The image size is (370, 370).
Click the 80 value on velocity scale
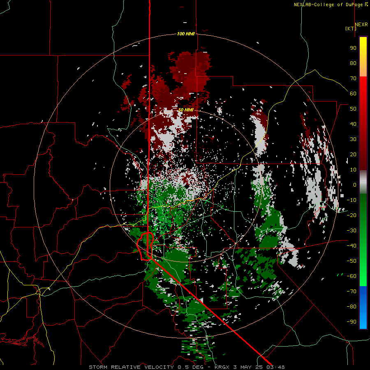coord(353,63)
